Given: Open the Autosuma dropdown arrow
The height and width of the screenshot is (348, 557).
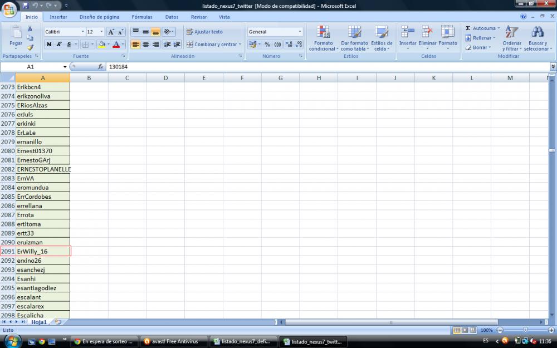Looking at the screenshot, I should pos(499,28).
